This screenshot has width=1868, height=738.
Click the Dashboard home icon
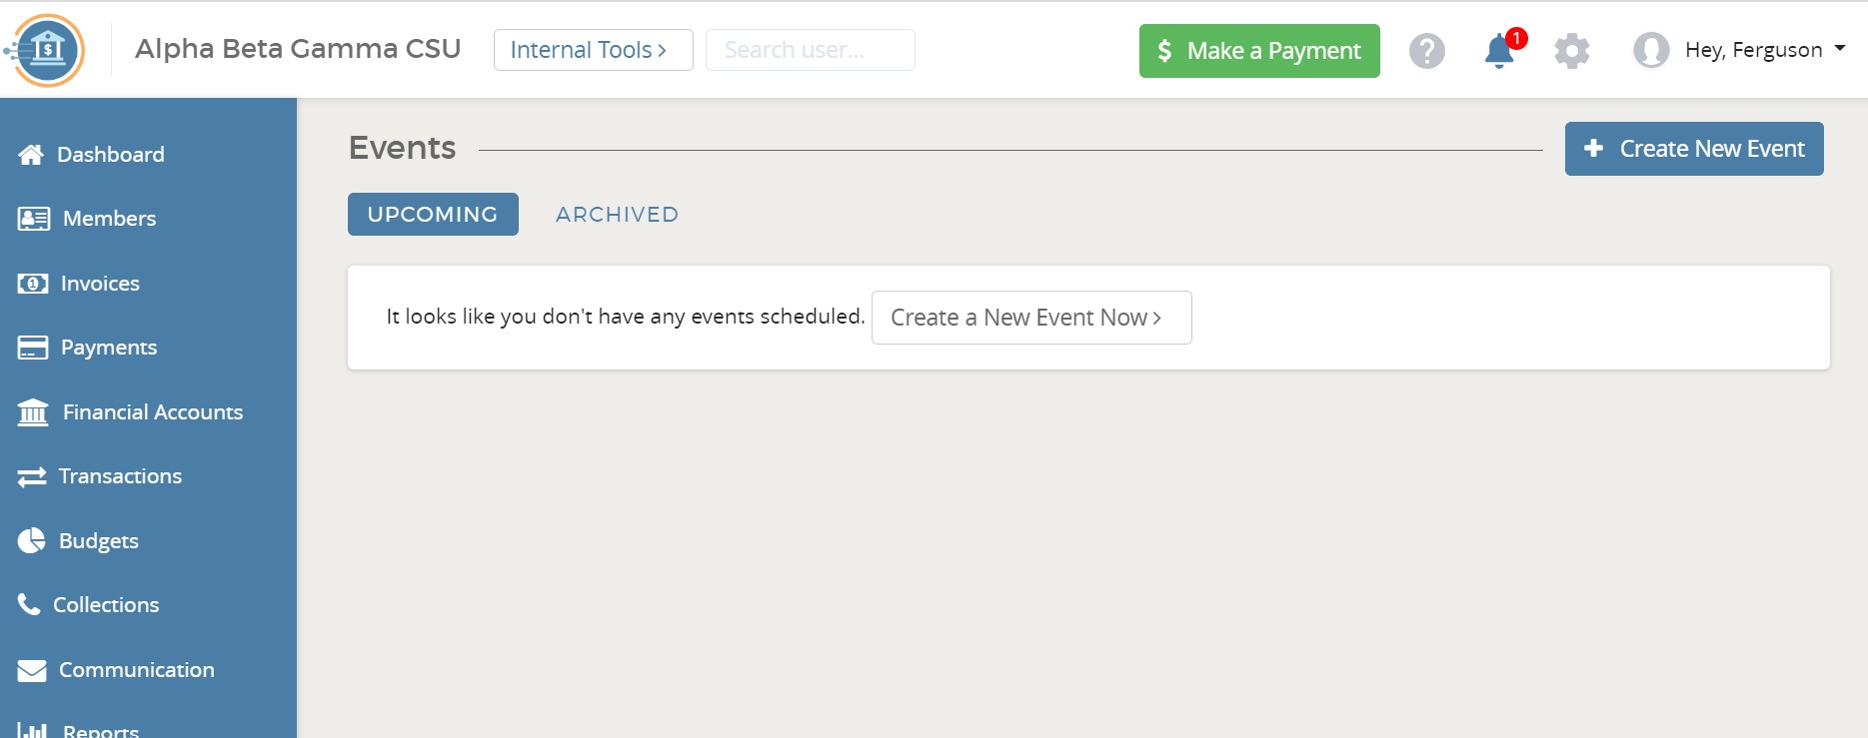click(x=31, y=154)
